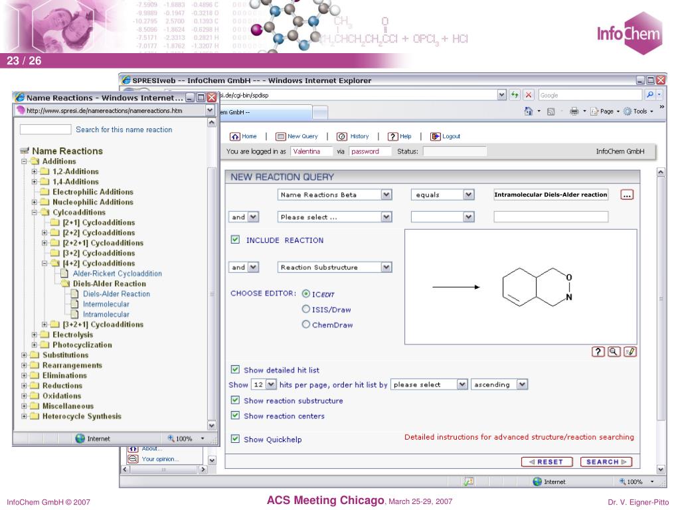Click the Home icon in SPRESIweb

tap(234, 137)
